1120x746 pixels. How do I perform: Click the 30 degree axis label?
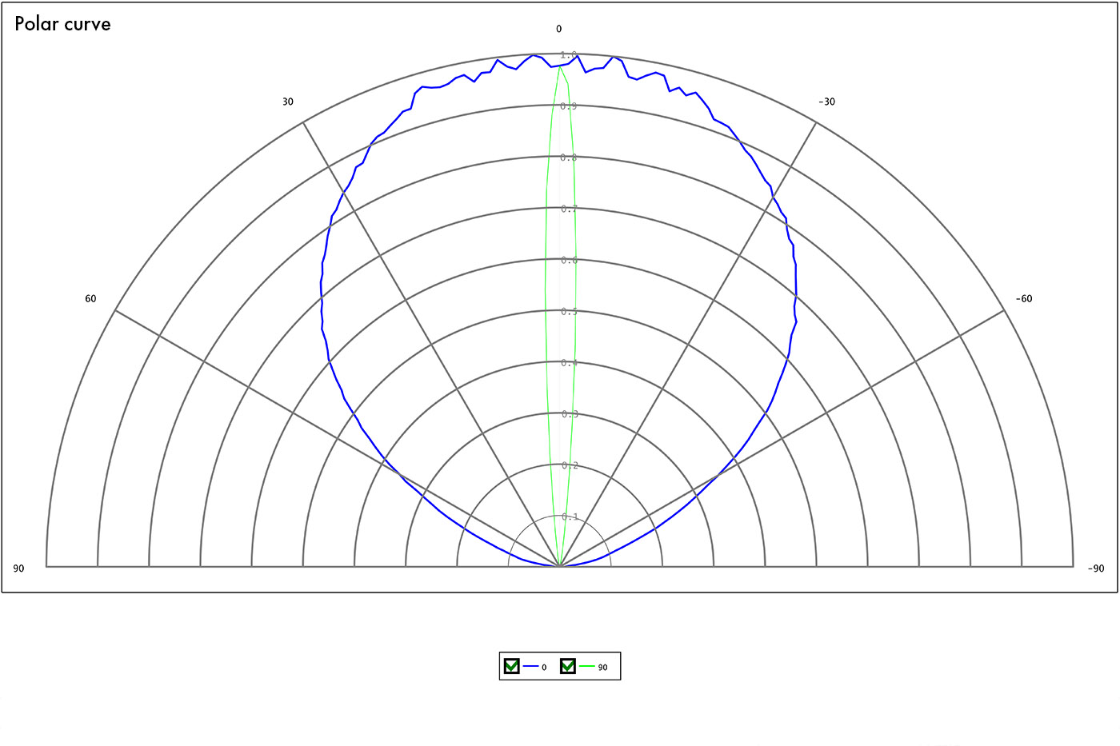click(x=287, y=102)
